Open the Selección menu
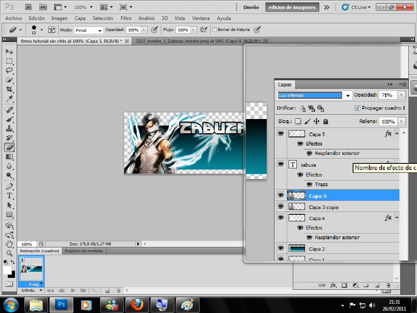Screen dimensions: 417x313 (103, 18)
